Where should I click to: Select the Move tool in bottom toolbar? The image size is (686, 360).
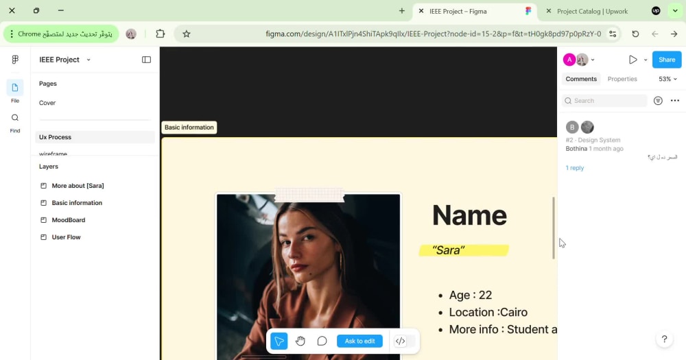click(x=279, y=341)
